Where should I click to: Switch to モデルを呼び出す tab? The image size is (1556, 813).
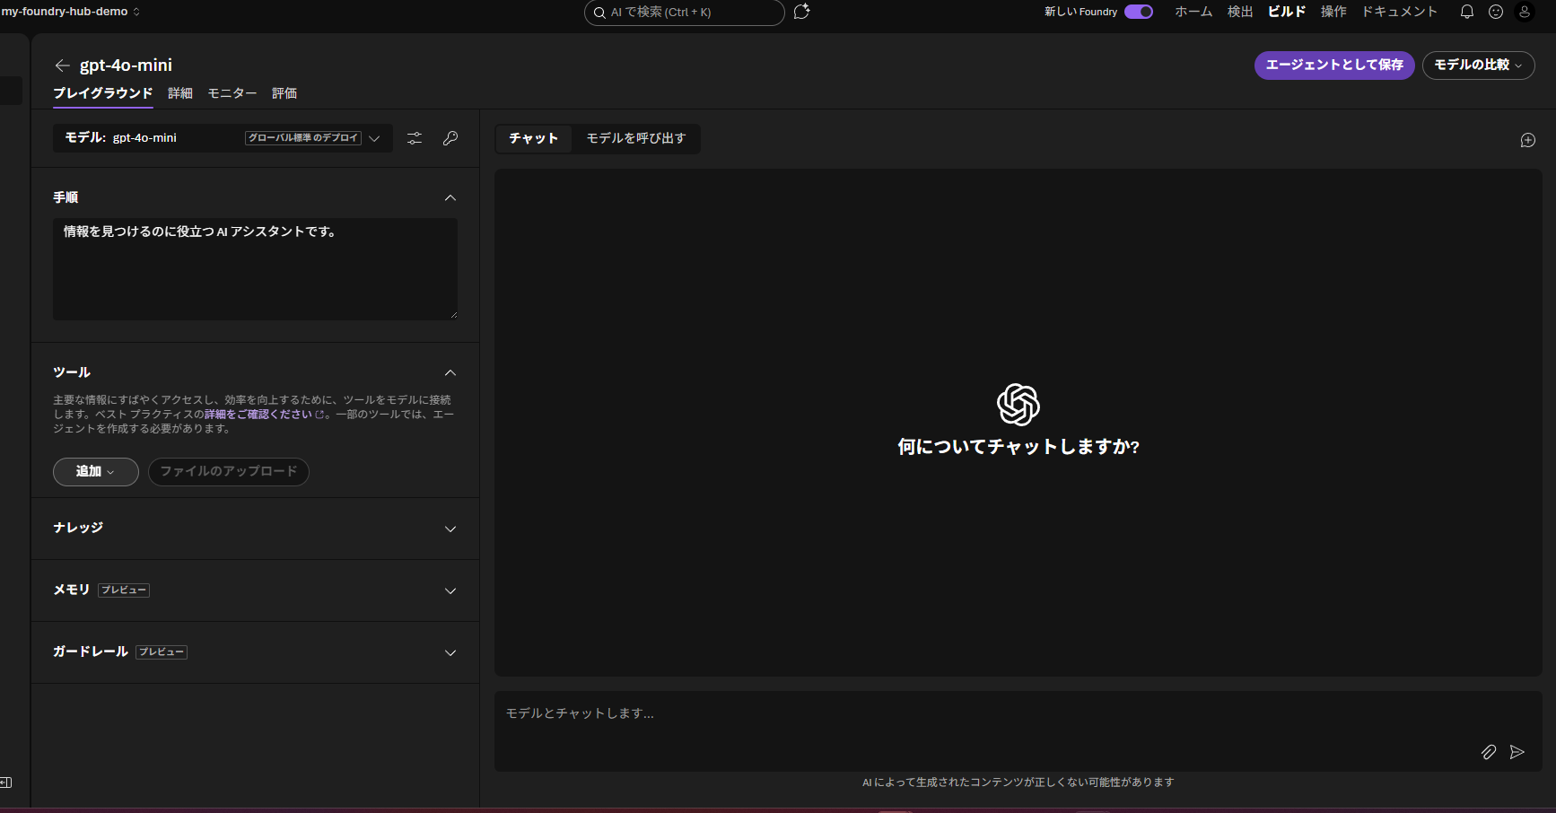[x=636, y=138]
